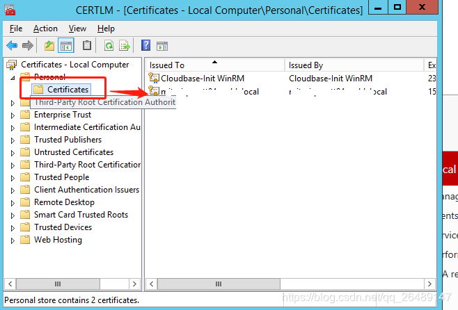Click the Remote Desktop folder icon
Screen dimensions: 458x310
pos(25,202)
